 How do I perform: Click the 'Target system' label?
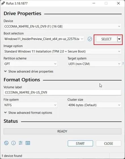[x=77, y=58]
